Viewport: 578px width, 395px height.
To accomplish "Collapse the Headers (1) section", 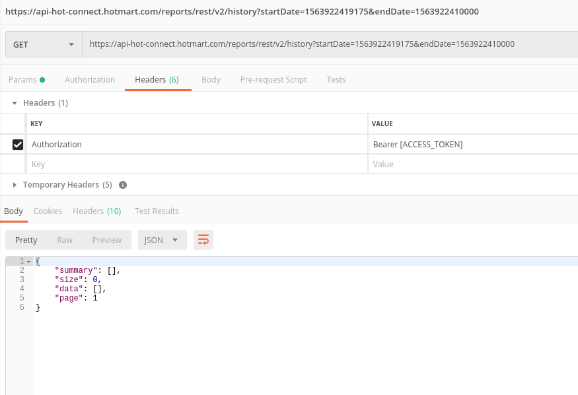I will click(x=15, y=103).
